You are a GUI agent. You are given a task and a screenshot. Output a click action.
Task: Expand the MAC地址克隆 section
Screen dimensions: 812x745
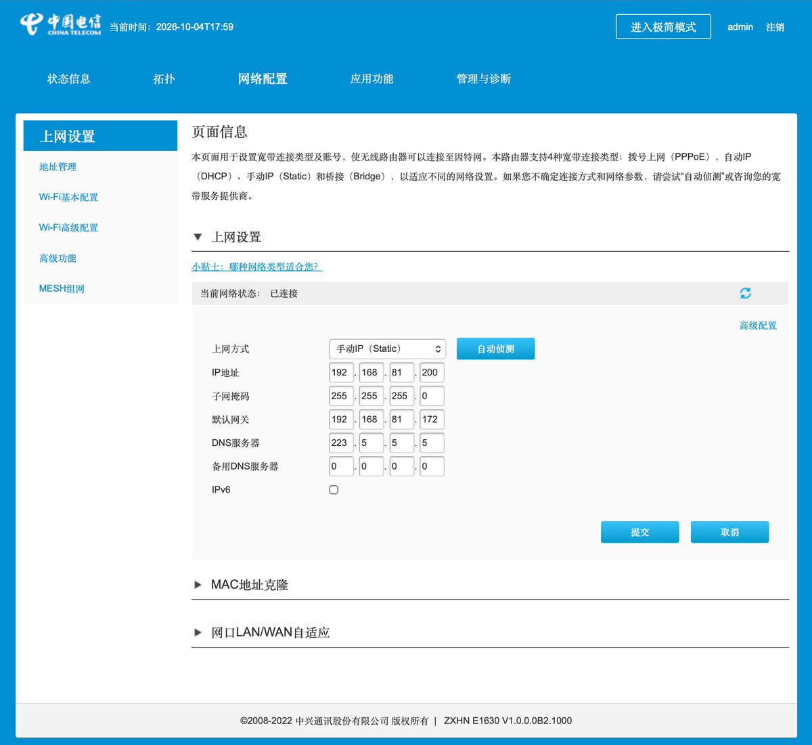click(x=198, y=585)
